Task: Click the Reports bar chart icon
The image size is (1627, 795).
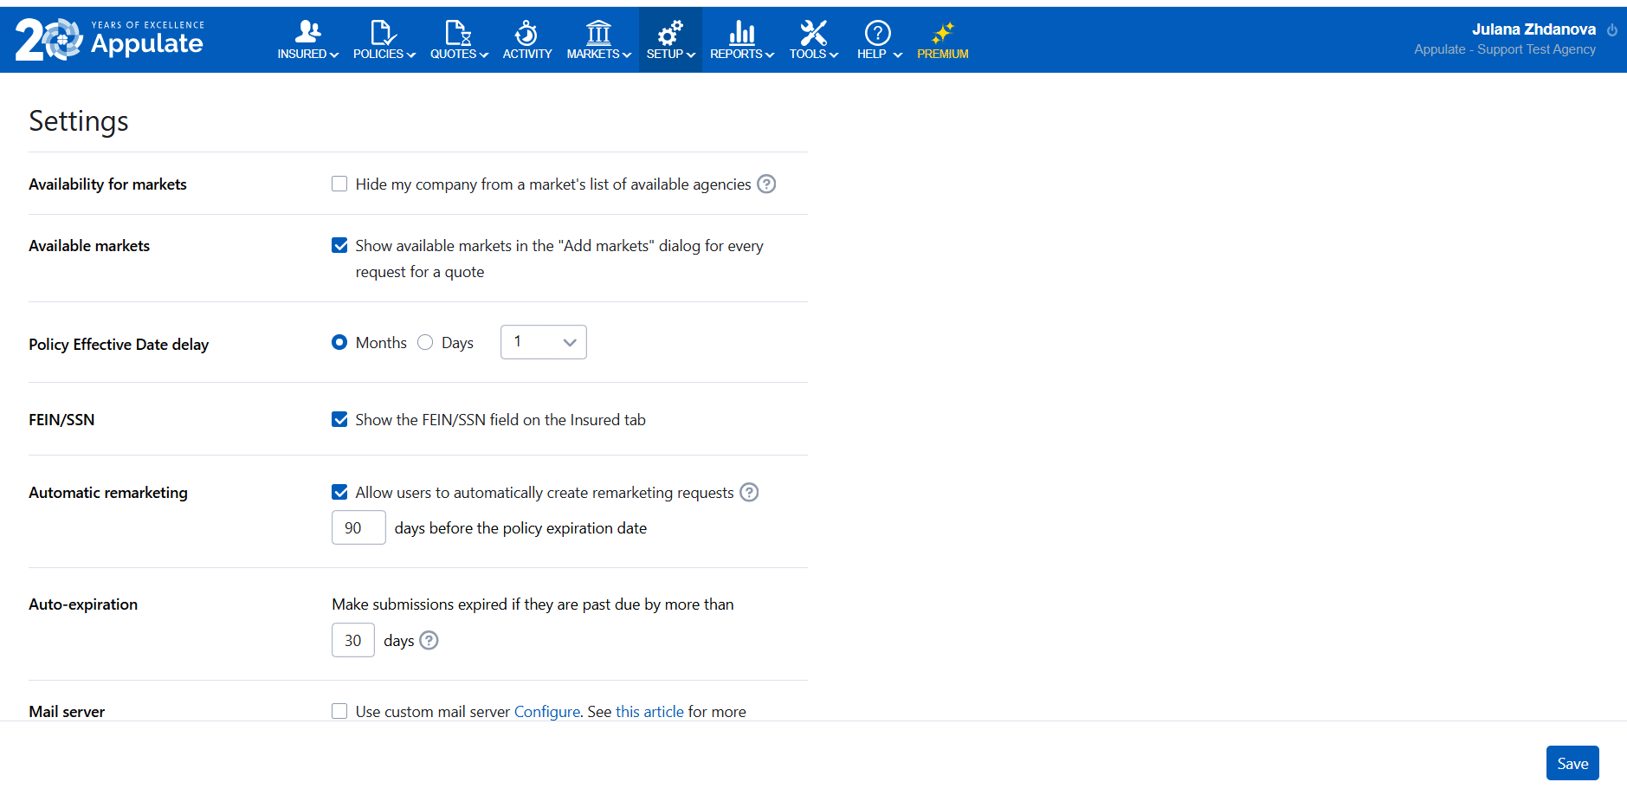Action: [741, 33]
